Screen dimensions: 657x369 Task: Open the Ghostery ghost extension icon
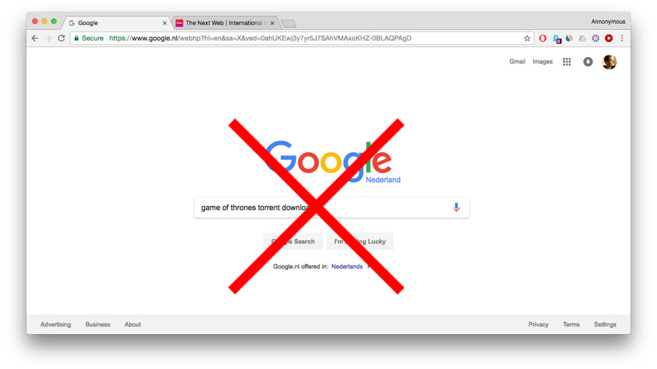[x=556, y=38]
